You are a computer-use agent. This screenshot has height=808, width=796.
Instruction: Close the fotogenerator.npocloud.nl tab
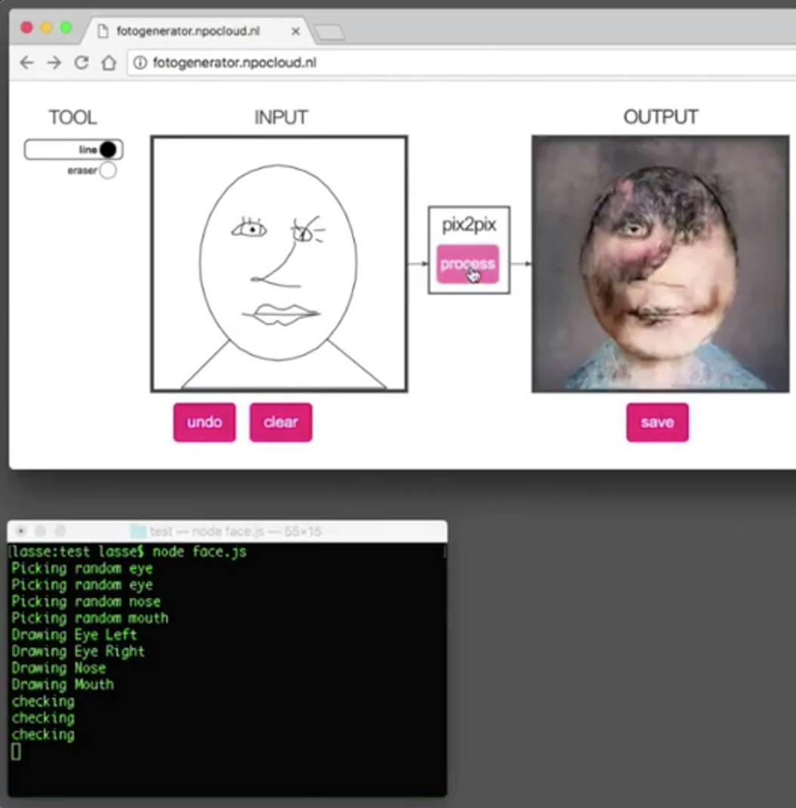coord(296,32)
